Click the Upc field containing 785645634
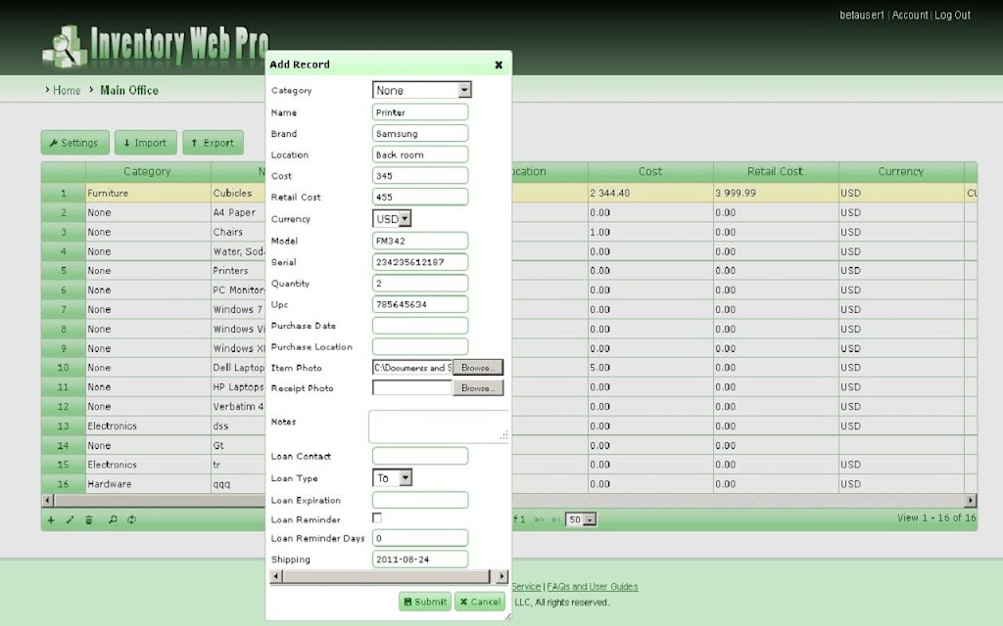 tap(420, 304)
